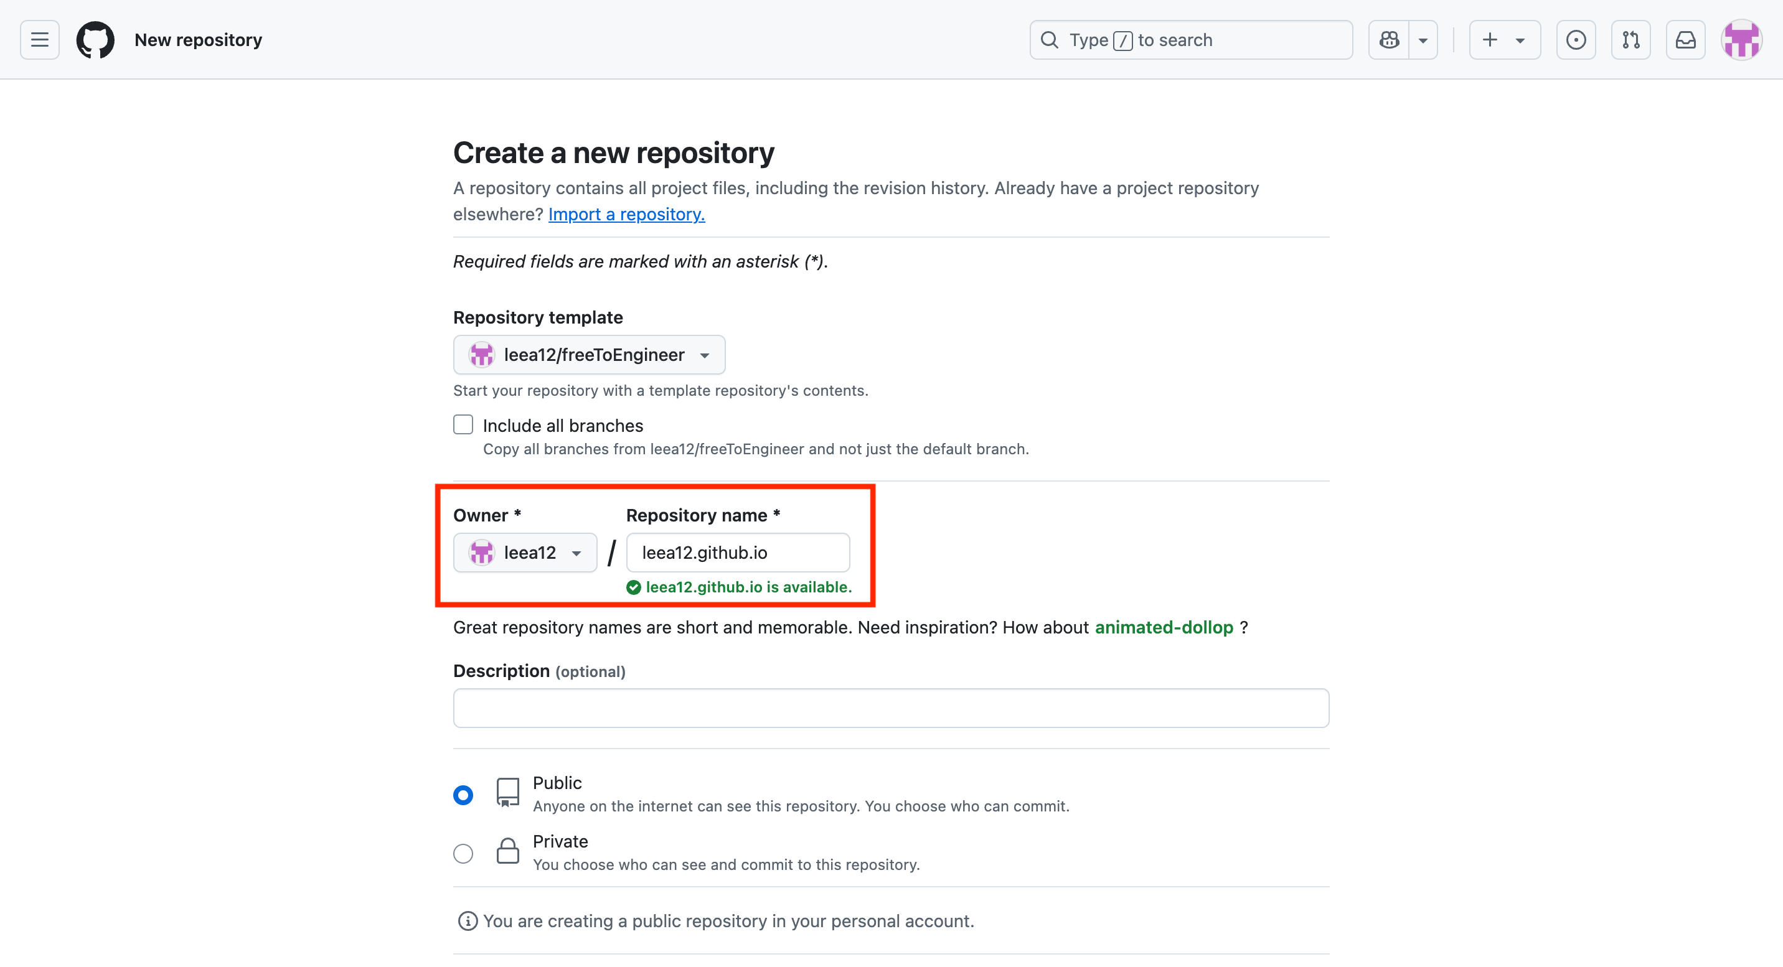Open the Issues icon in header

click(1575, 40)
